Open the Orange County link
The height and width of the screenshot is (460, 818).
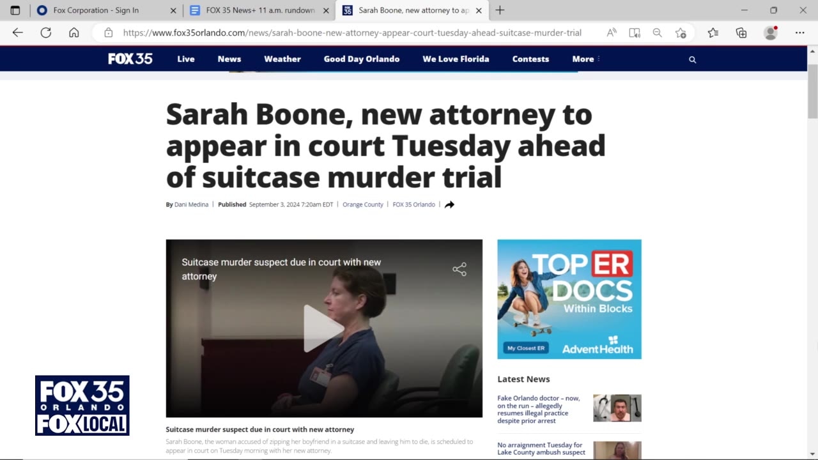click(x=363, y=204)
